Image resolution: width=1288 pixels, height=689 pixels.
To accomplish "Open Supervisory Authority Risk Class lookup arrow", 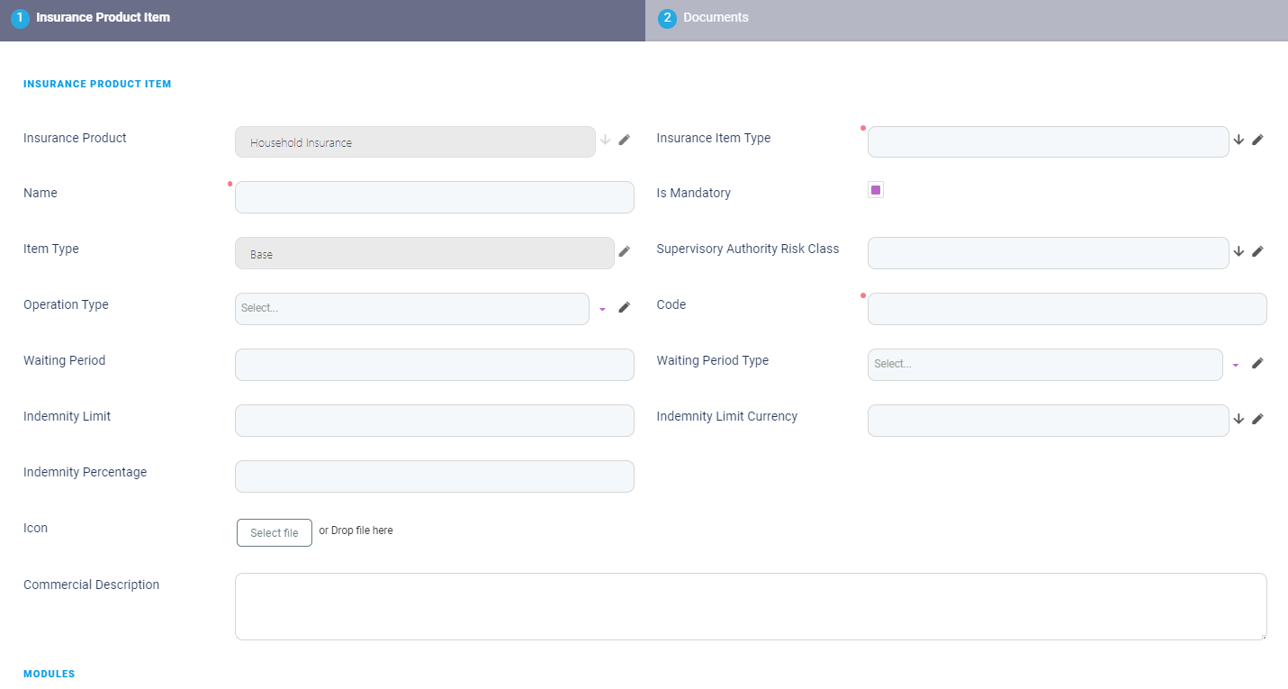I will 1238,251.
